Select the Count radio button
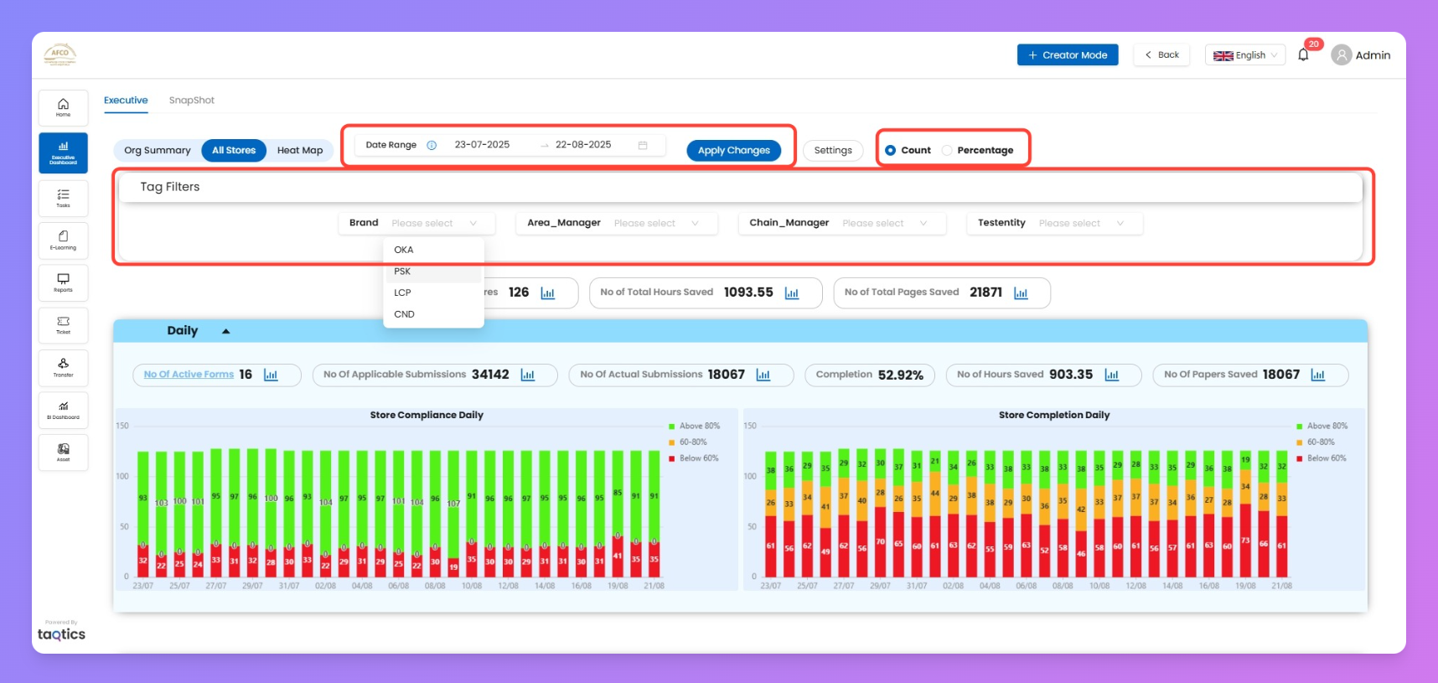This screenshot has height=683, width=1438. tap(890, 151)
